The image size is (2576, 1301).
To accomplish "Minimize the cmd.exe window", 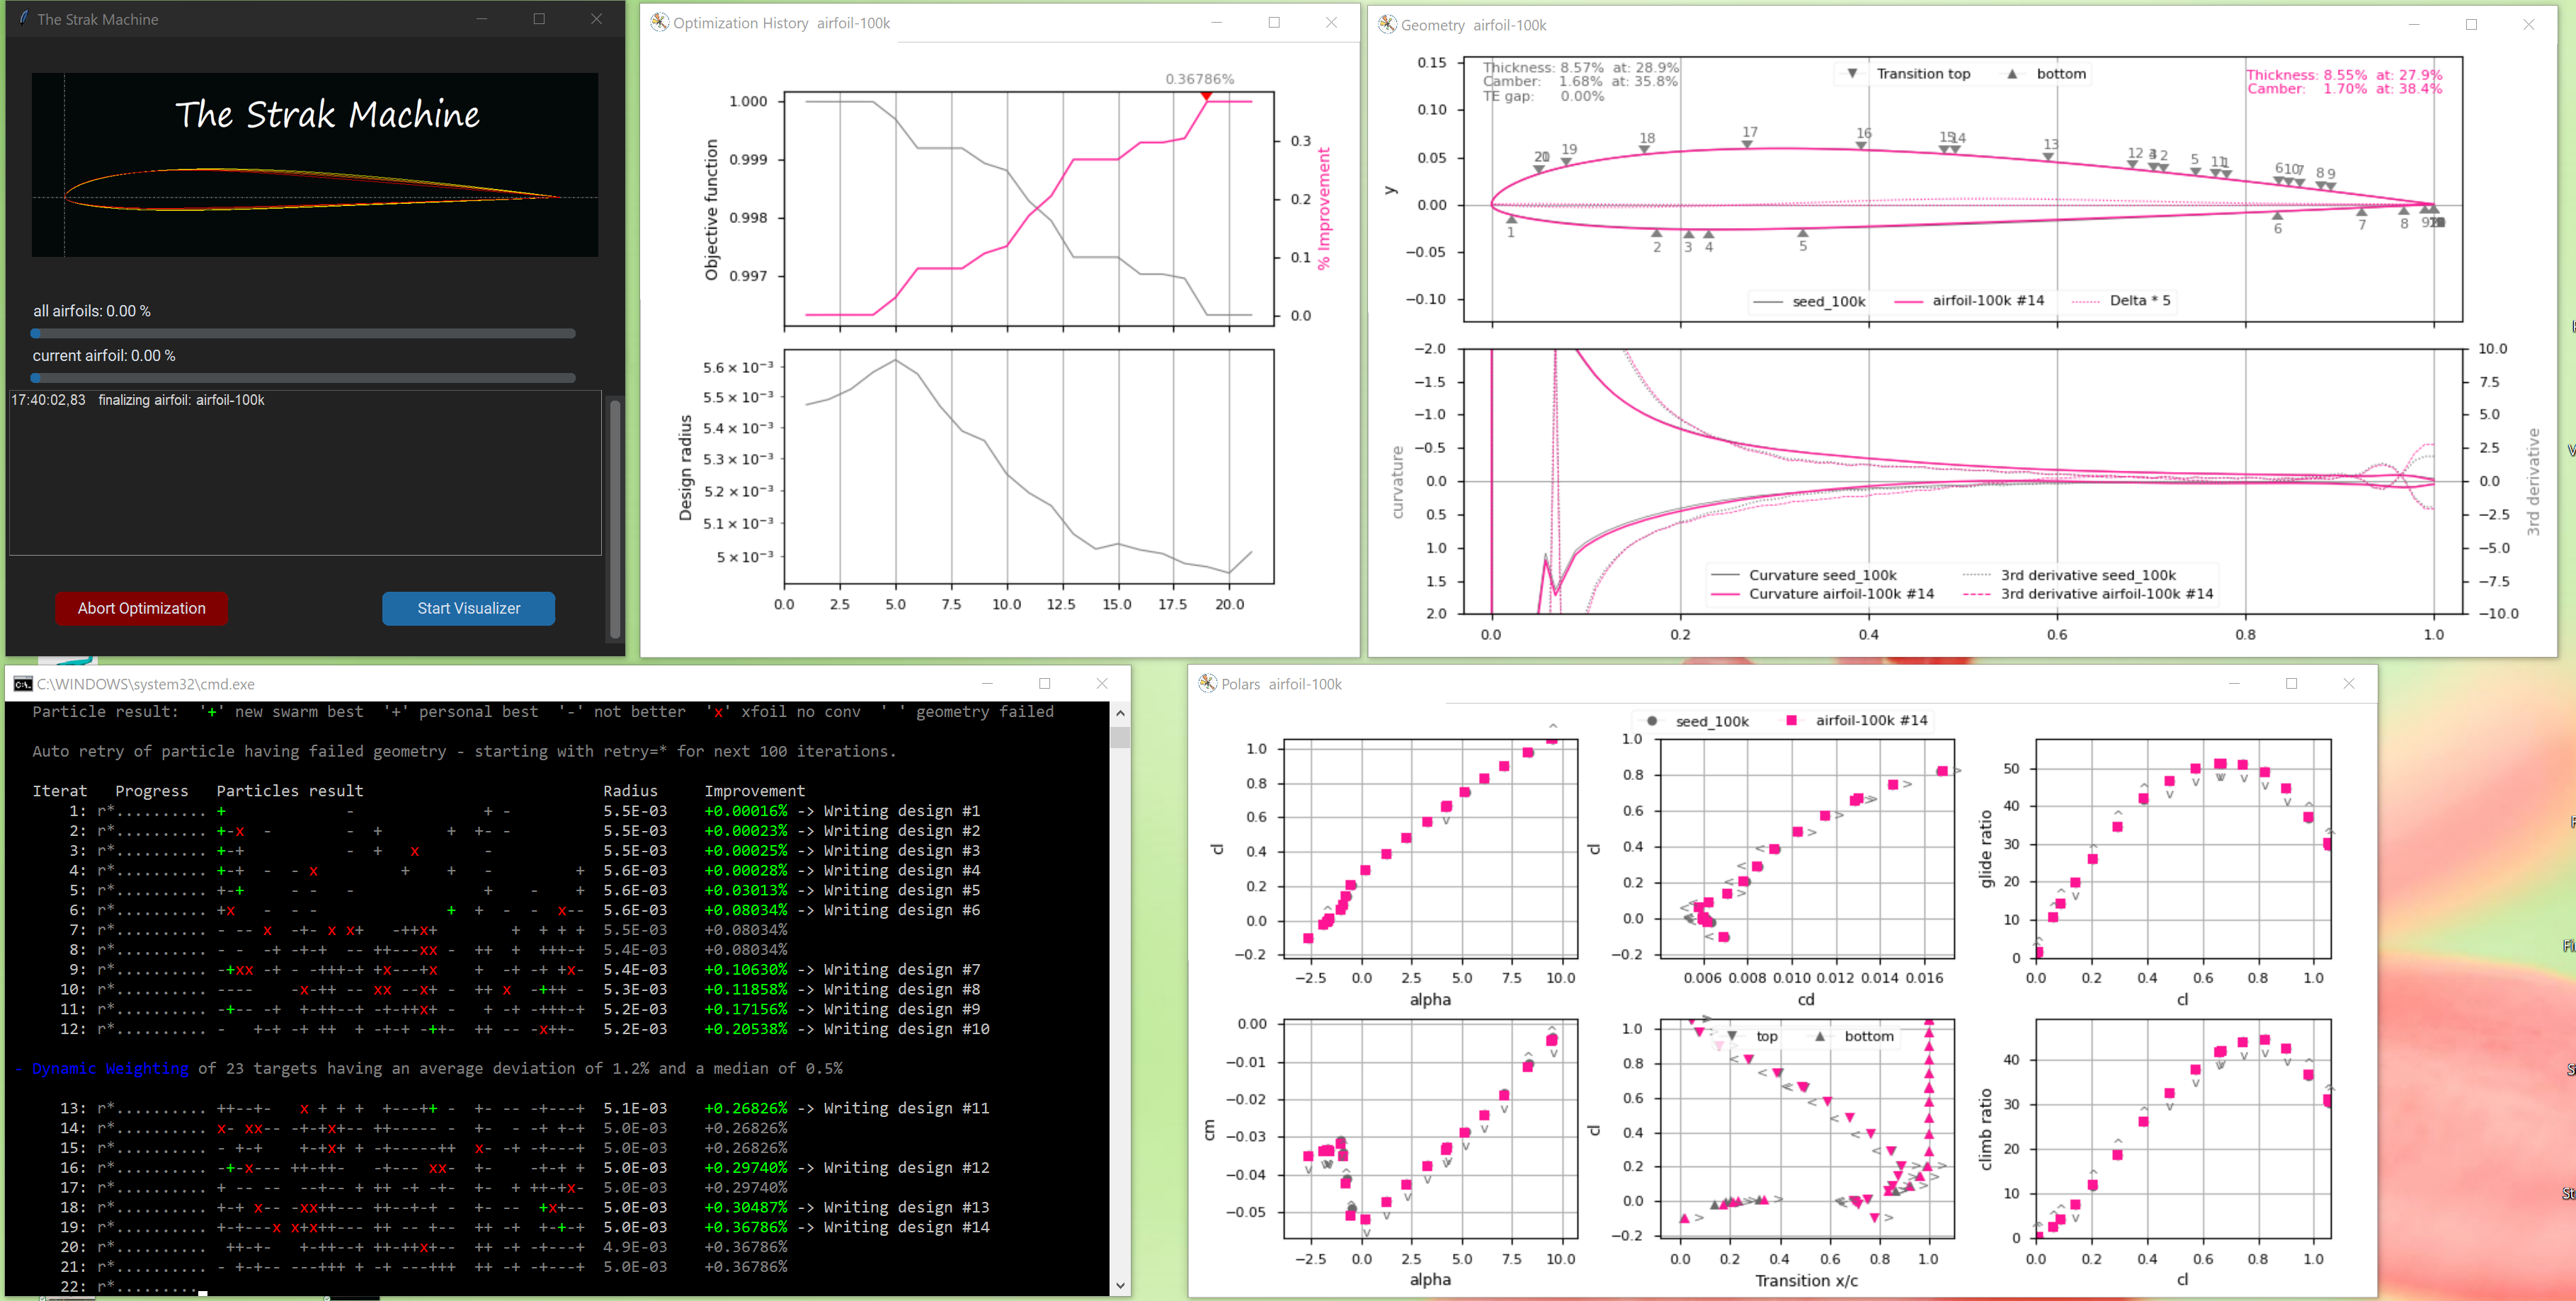I will 987,683.
